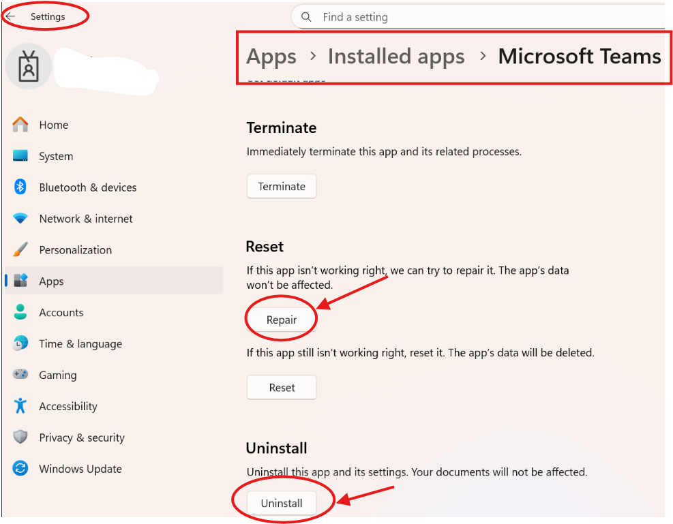This screenshot has width=673, height=524.
Task: Open the Windows Update label
Action: tap(80, 469)
